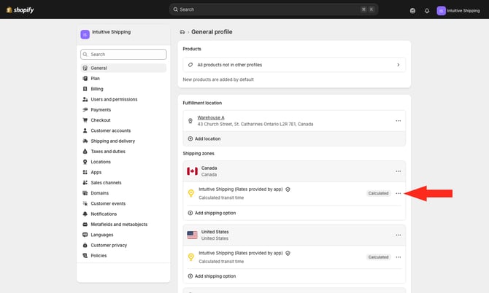Screen dimensions: 489x293
Task: Click the chevron on the products row
Action: [398, 65]
